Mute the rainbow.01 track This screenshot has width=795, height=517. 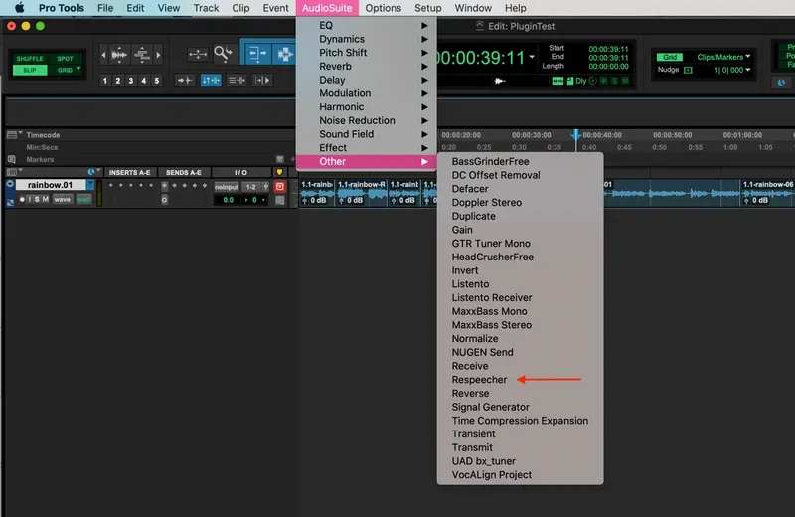(x=45, y=200)
